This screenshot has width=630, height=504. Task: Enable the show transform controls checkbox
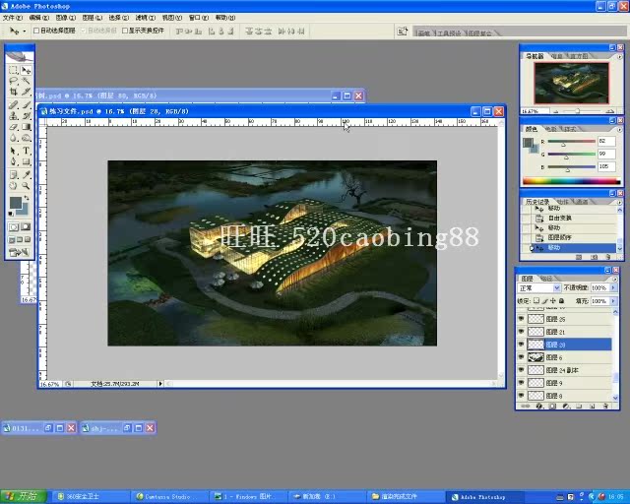(x=125, y=31)
